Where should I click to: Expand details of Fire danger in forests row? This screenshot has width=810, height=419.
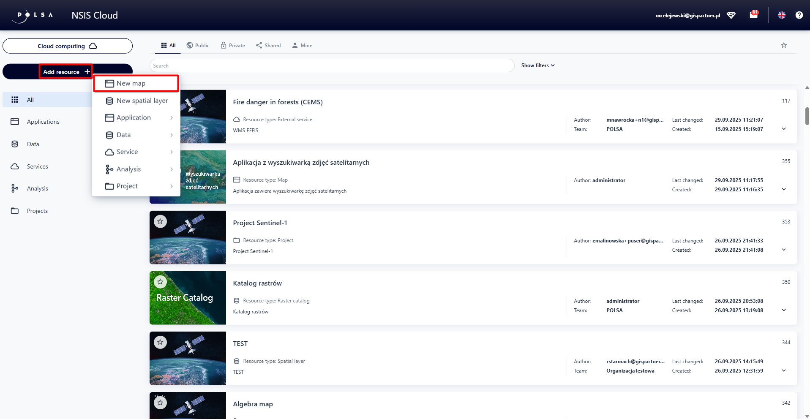(784, 129)
